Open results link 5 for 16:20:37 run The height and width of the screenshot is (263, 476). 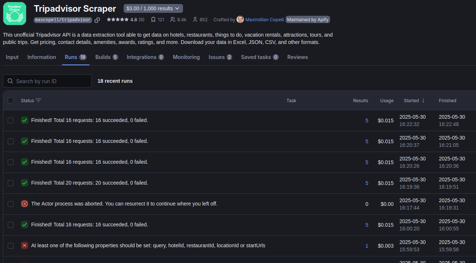[367, 141]
